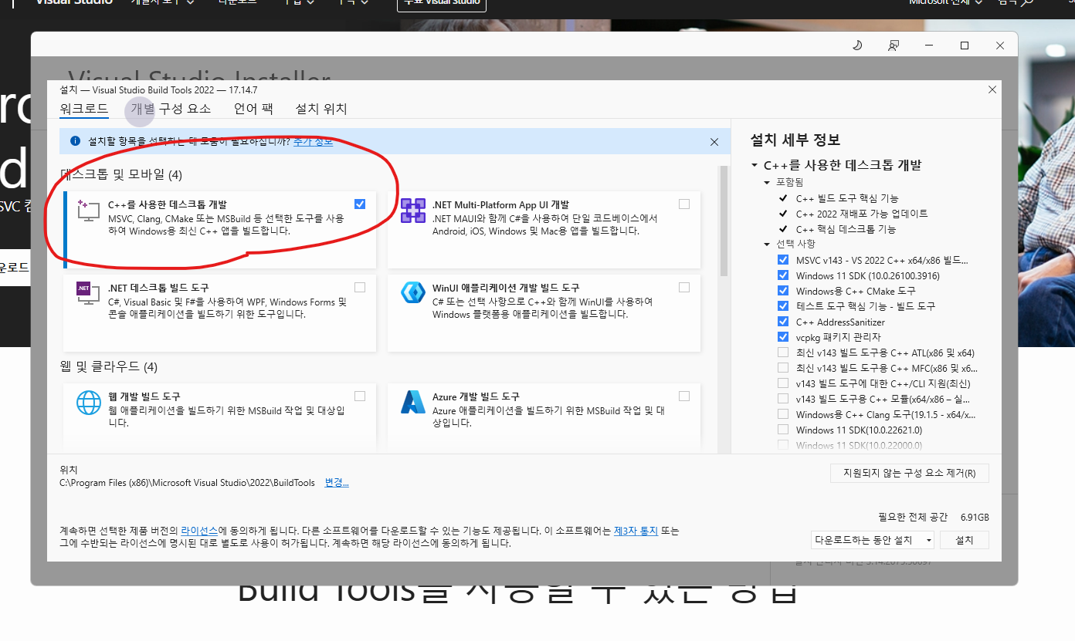Image resolution: width=1075 pixels, height=641 pixels.
Task: Check the .NET Multi-Platform App UI 개발 workload
Action: tap(684, 204)
